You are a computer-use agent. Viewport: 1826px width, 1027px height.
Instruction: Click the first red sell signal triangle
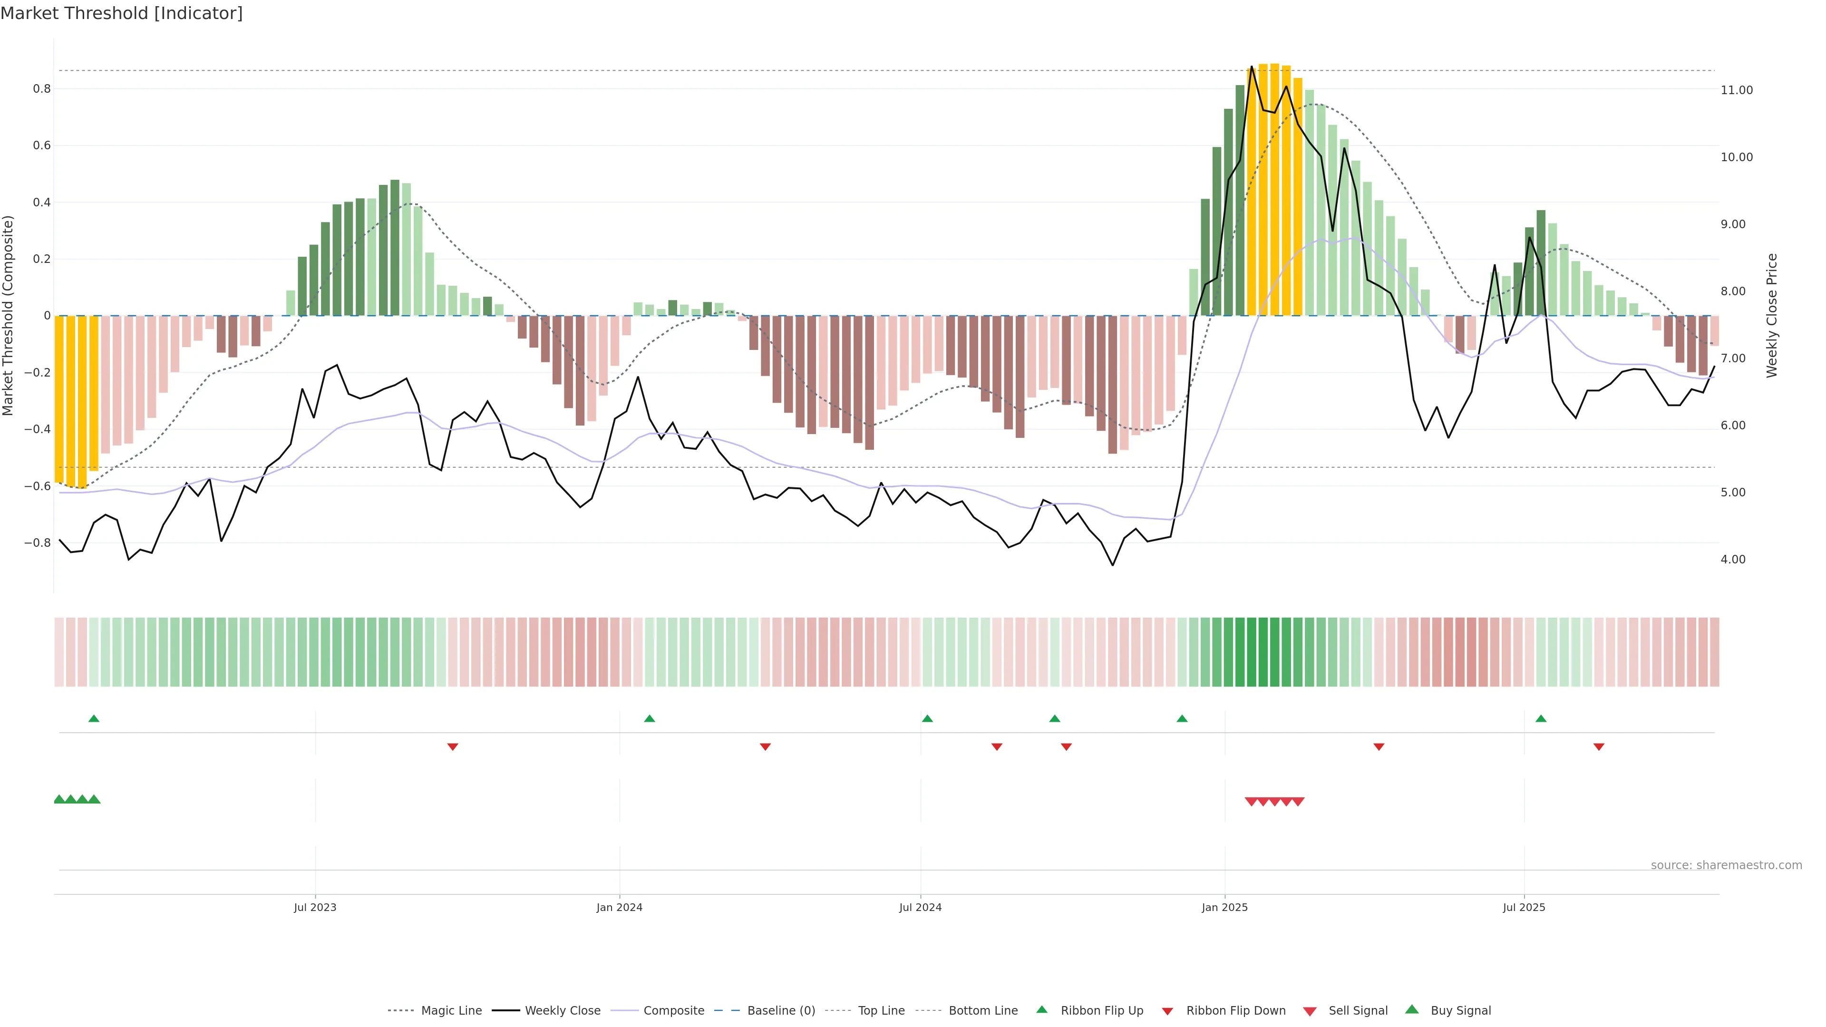[1251, 802]
